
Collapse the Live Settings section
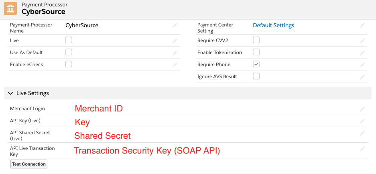click(11, 93)
